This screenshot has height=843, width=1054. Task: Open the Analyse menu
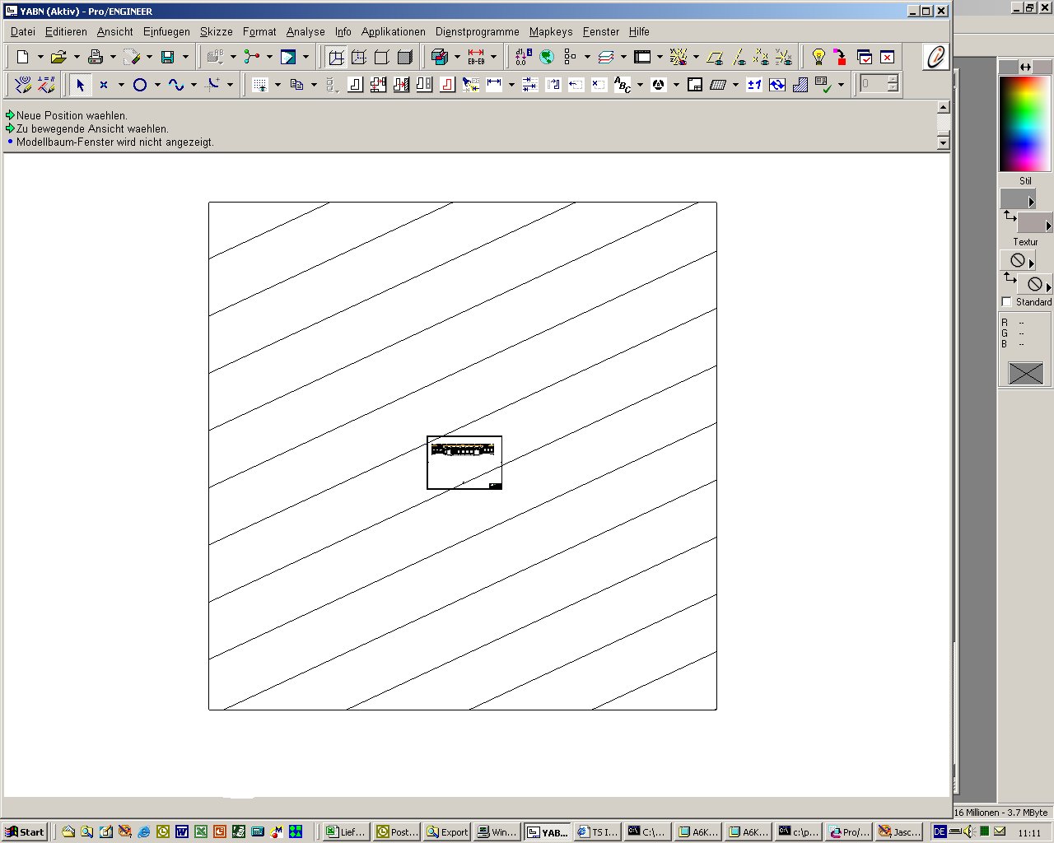click(305, 31)
